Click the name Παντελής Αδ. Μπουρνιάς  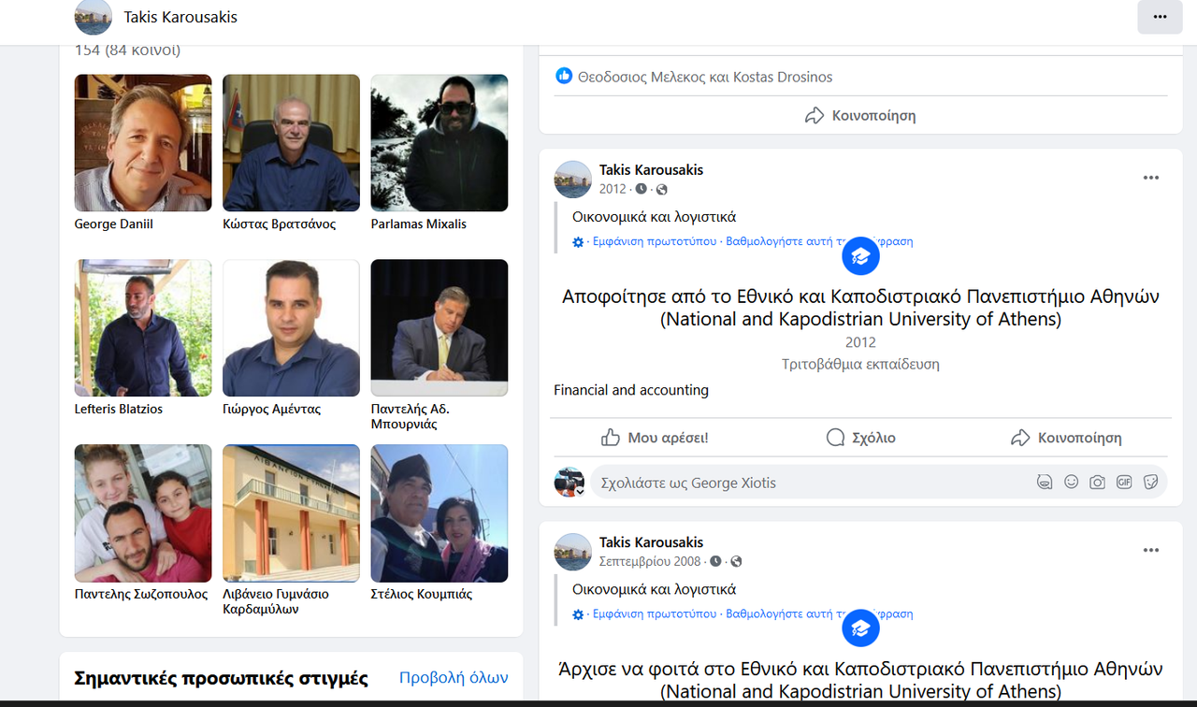pos(411,417)
